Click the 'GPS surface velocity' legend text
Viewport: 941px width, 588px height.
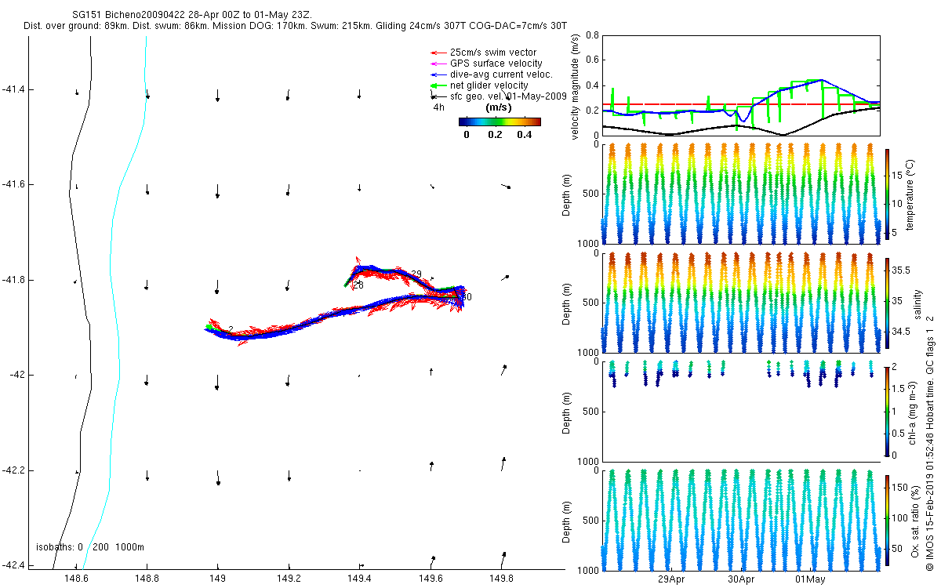496,63
